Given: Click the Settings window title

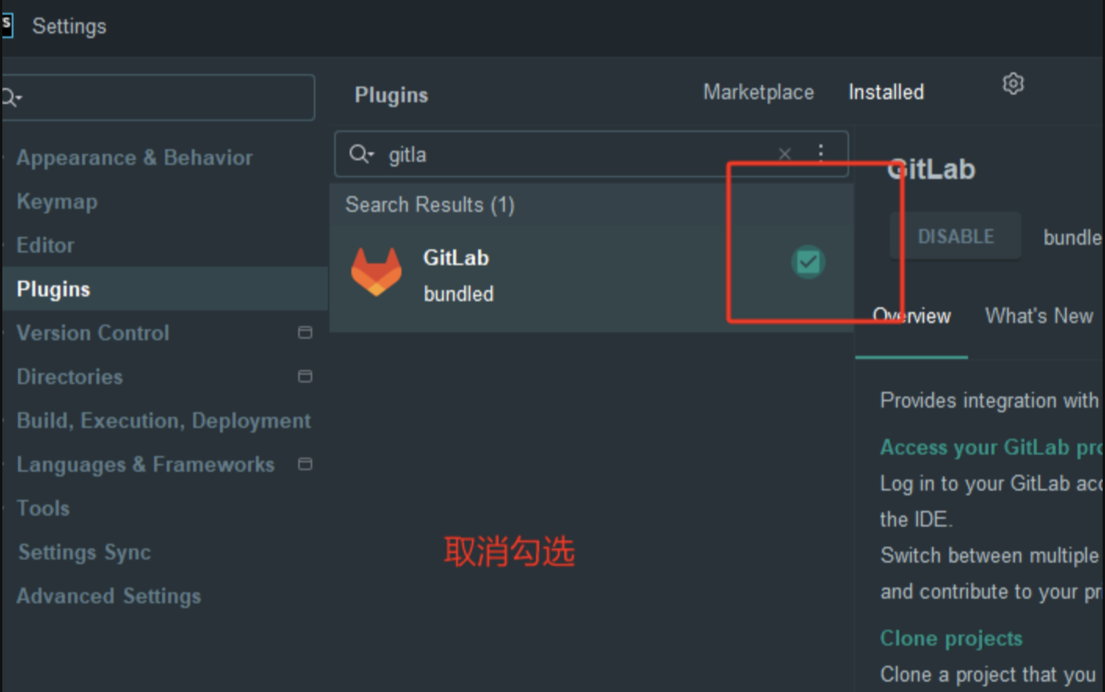Looking at the screenshot, I should click(x=69, y=27).
